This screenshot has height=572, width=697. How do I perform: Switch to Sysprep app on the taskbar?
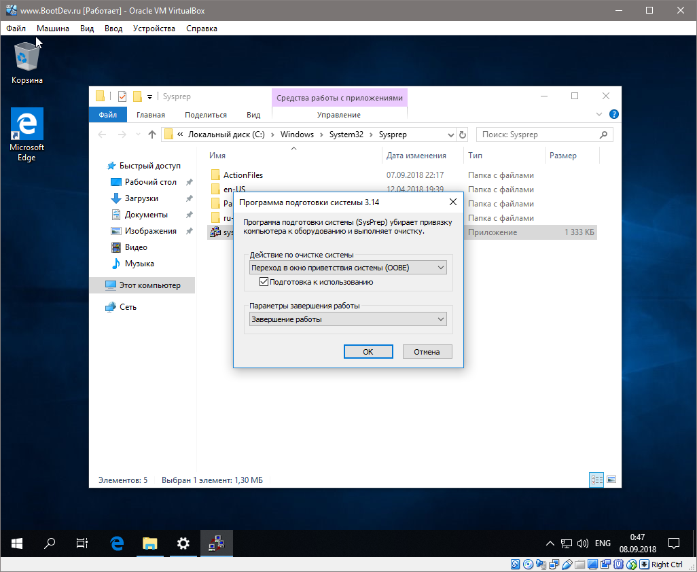coord(217,543)
